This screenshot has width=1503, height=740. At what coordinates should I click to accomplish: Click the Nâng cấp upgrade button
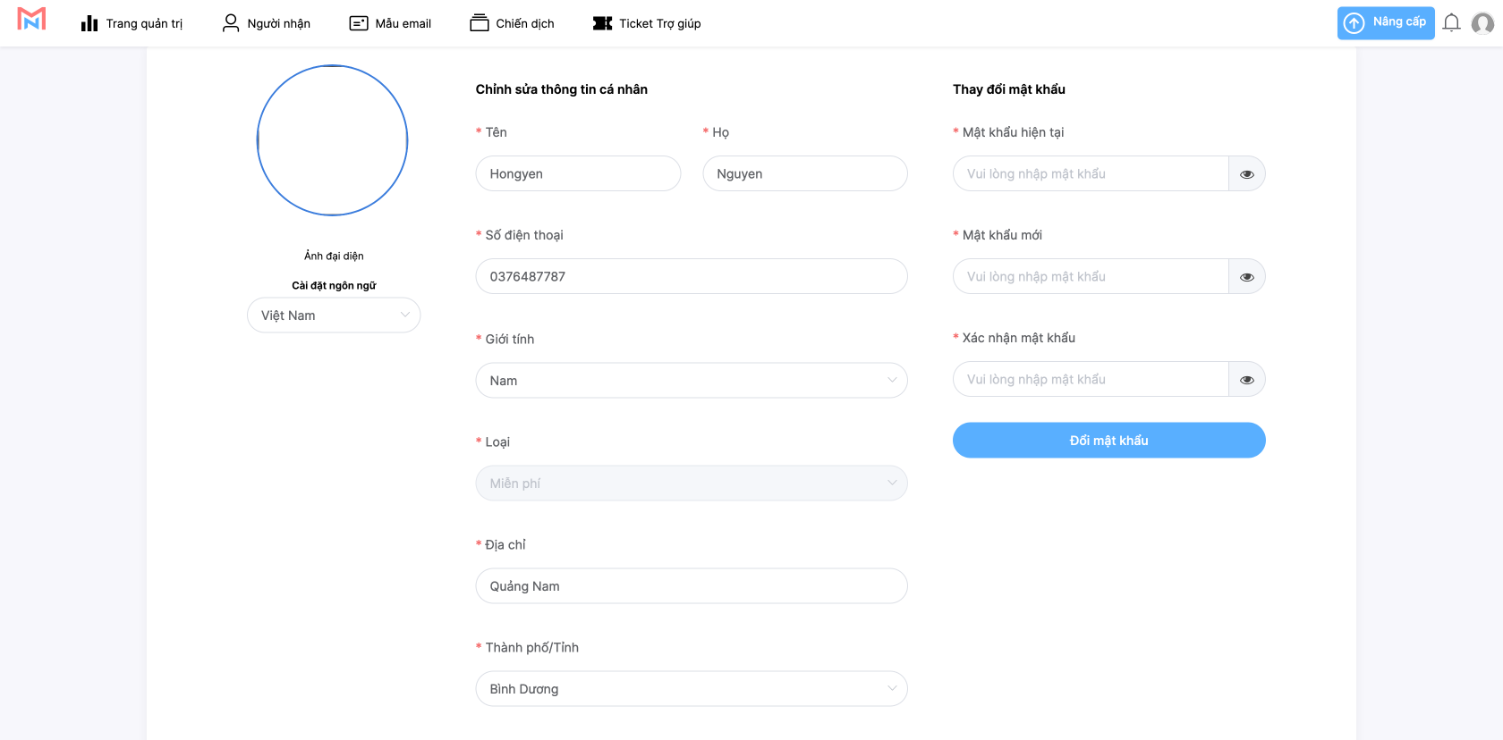click(x=1385, y=22)
